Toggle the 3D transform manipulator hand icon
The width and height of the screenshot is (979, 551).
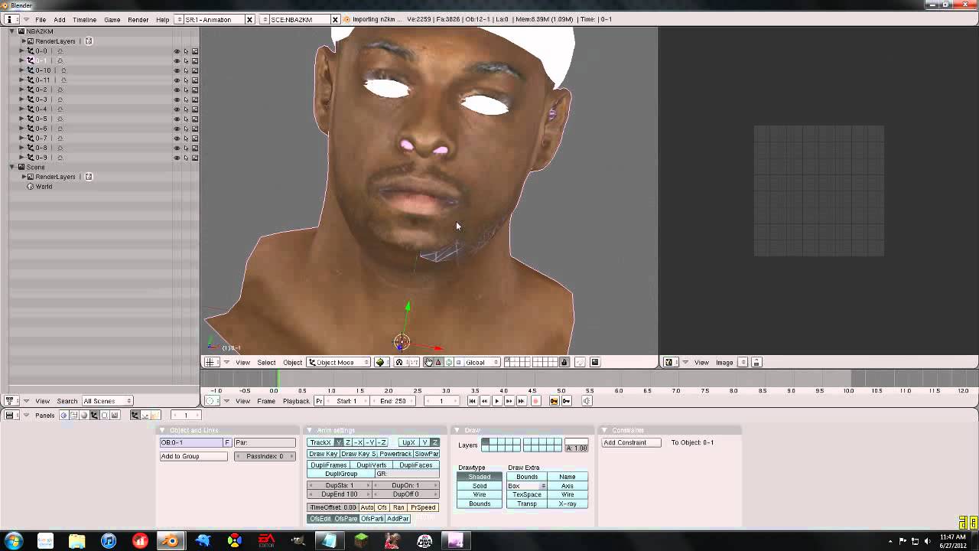pos(429,362)
